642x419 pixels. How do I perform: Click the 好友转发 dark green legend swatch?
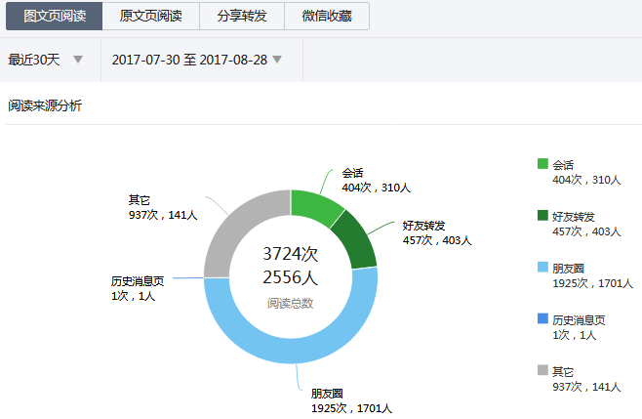[x=542, y=215]
